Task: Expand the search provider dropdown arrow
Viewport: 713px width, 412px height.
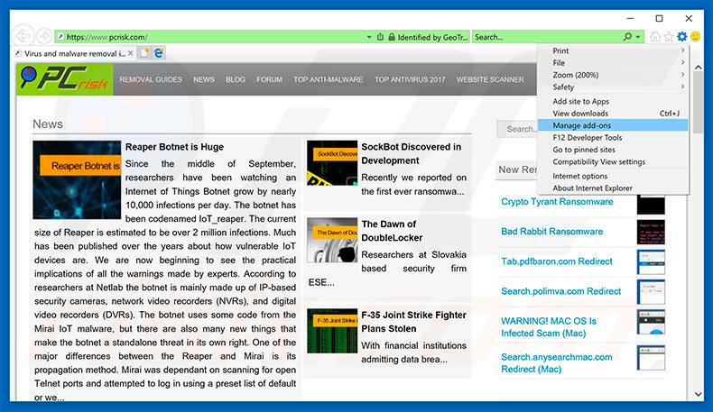Action: (638, 37)
